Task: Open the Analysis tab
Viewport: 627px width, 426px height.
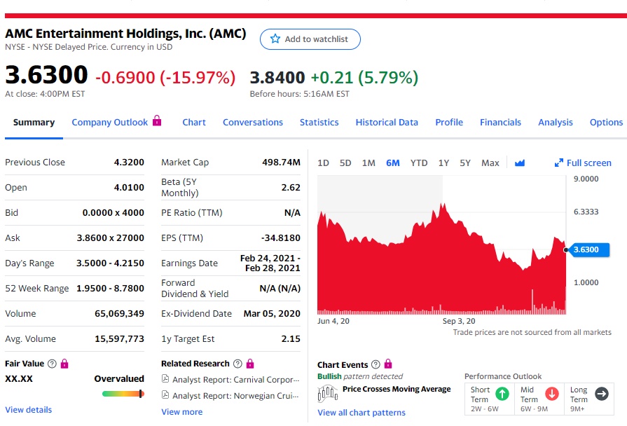Action: 556,123
